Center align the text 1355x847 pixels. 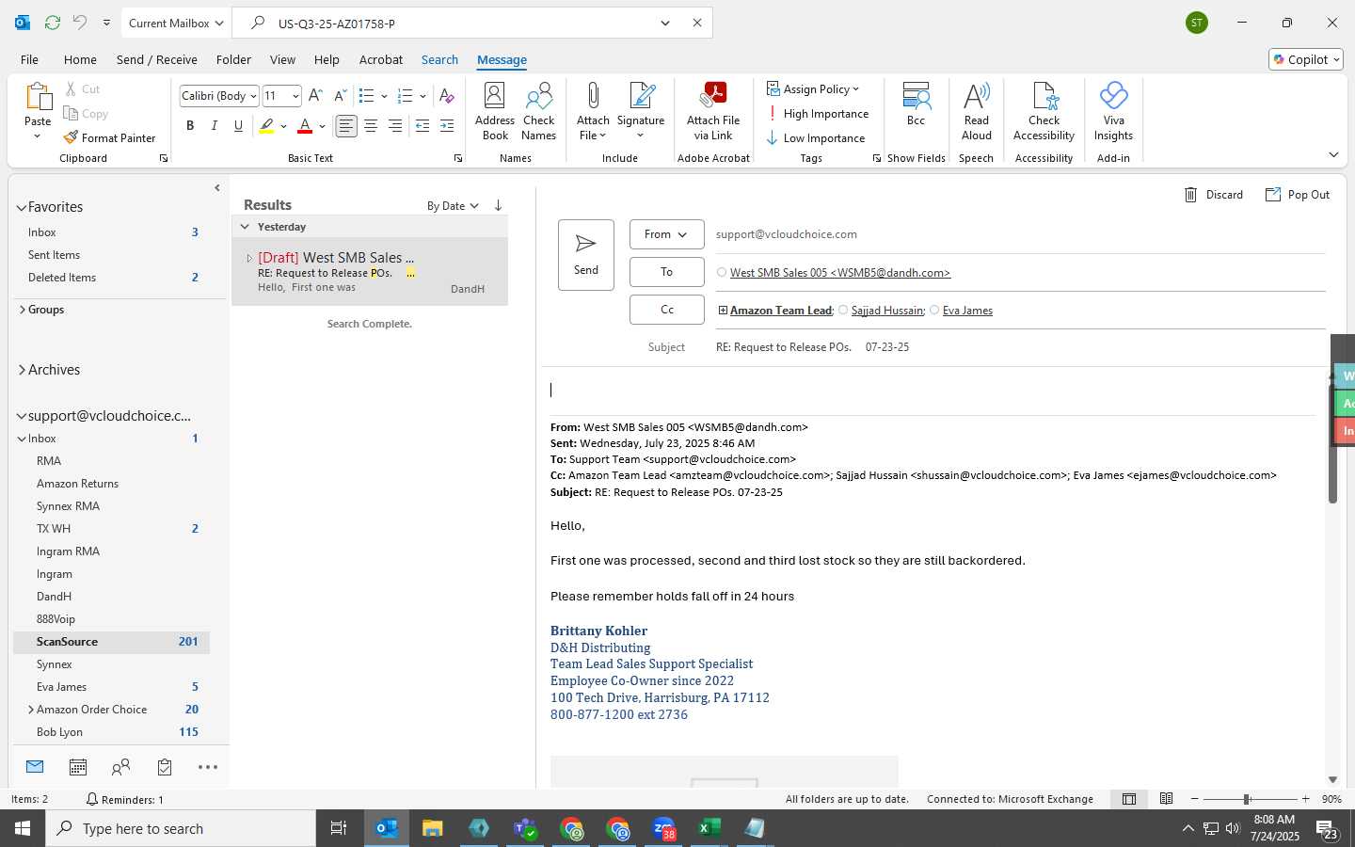371,125
